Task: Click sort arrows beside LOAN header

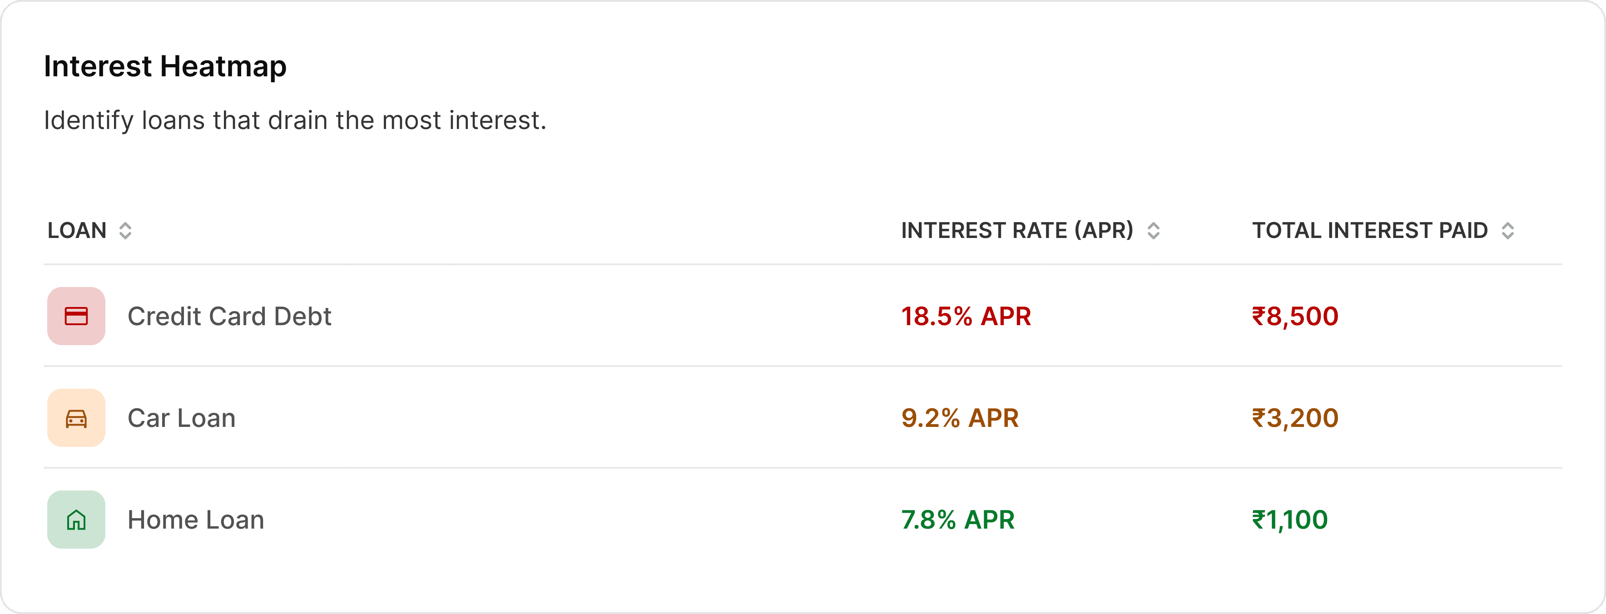Action: pos(125,231)
